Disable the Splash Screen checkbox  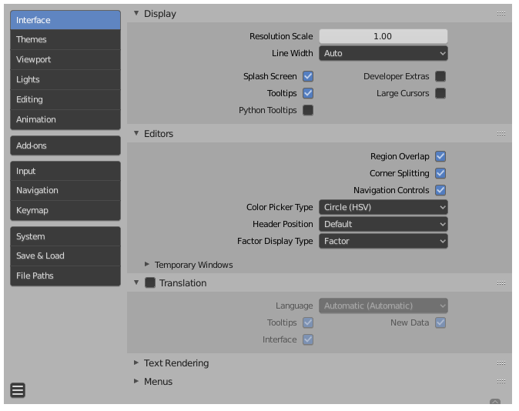(x=308, y=76)
